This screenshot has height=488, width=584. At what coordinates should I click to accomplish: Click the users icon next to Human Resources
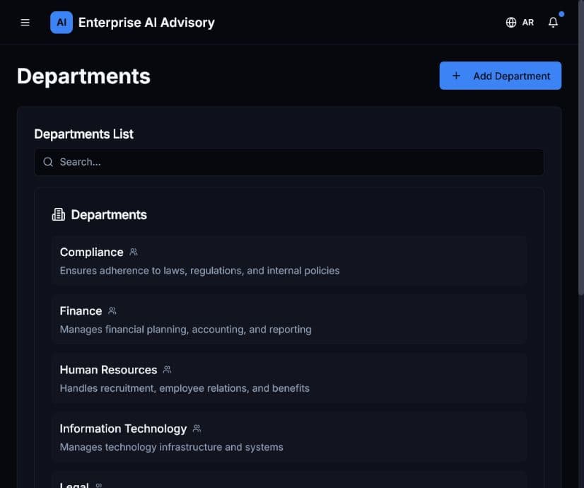168,370
